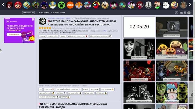The height and width of the screenshot is (109, 195).
Task: Open the OK.ru social icon in header
Action: (x=185, y=13)
